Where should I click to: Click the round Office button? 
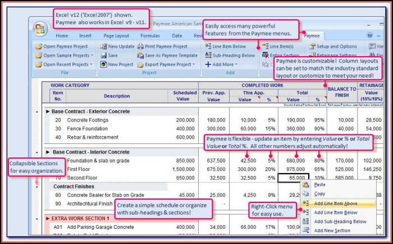tap(40, 29)
